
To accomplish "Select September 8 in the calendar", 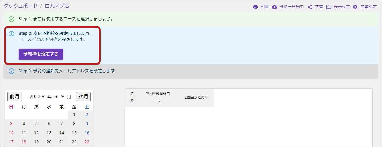I will pos(74,124).
